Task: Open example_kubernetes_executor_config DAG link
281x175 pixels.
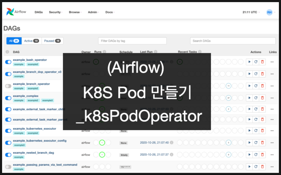Action: [x=40, y=140]
